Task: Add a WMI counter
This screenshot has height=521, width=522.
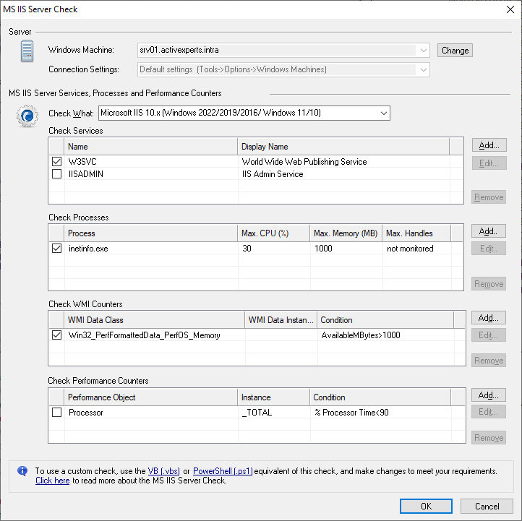Action: click(x=488, y=318)
